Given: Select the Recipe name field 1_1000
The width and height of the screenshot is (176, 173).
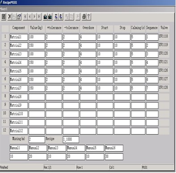Looking at the screenshot, I should pyautogui.click(x=71, y=139).
